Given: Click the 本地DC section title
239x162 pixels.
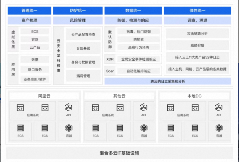Looking at the screenshot, I should pos(194,96).
